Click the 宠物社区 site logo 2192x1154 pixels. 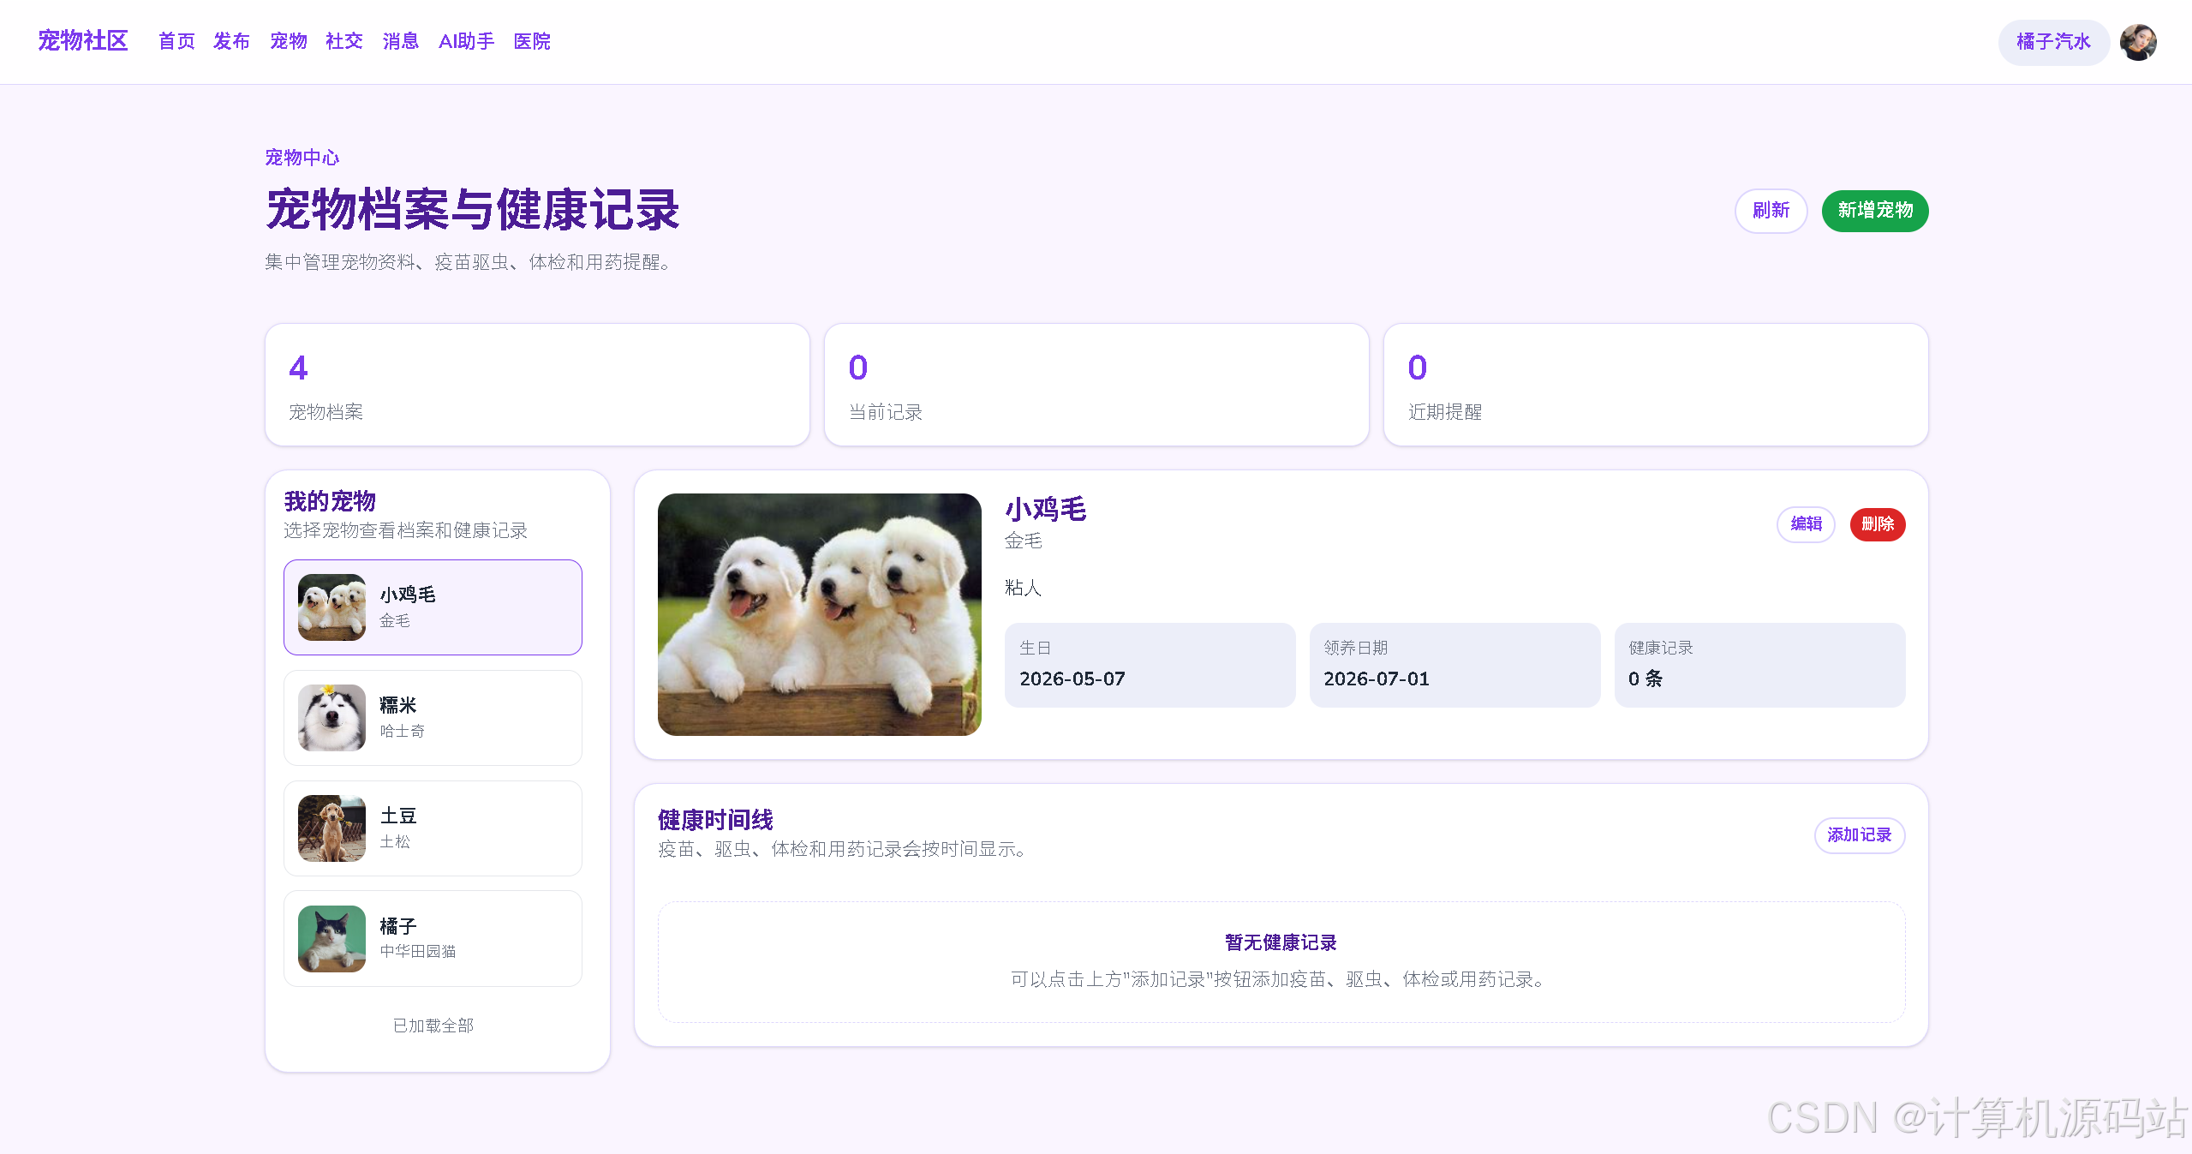click(83, 40)
